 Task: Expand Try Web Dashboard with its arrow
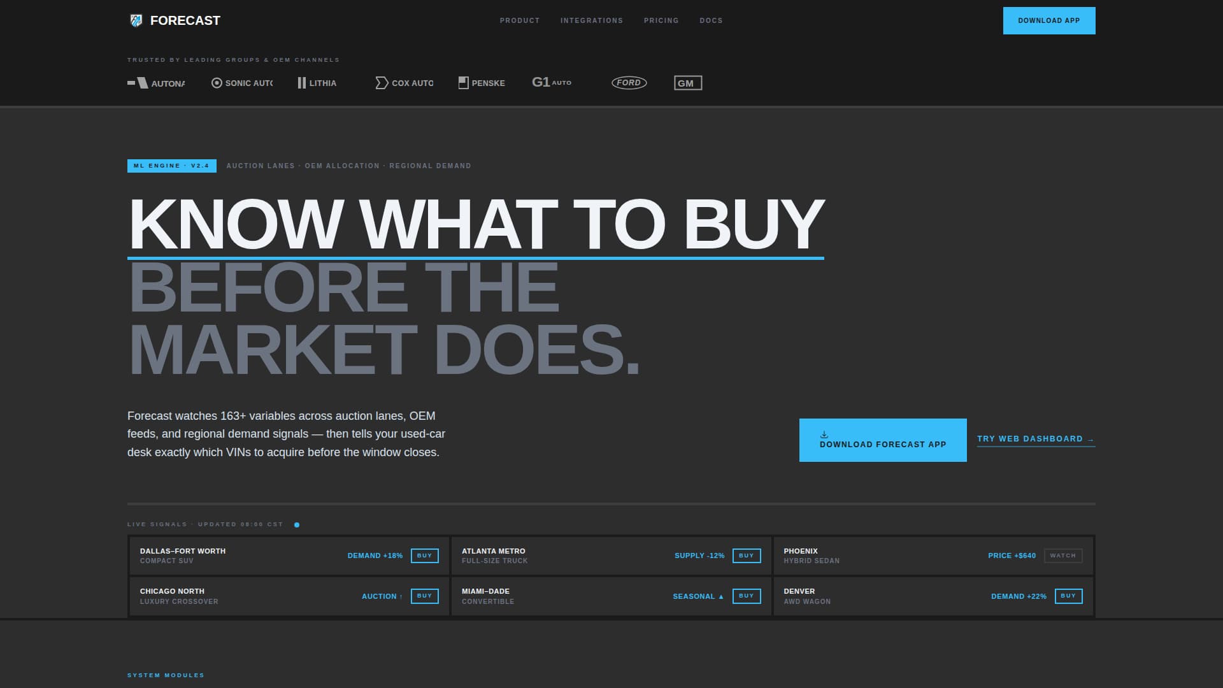coord(1090,439)
